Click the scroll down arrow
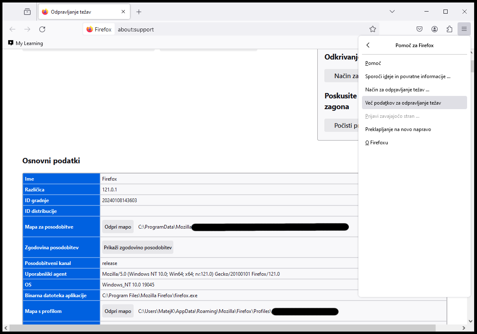The height and width of the screenshot is (334, 477). (471, 321)
